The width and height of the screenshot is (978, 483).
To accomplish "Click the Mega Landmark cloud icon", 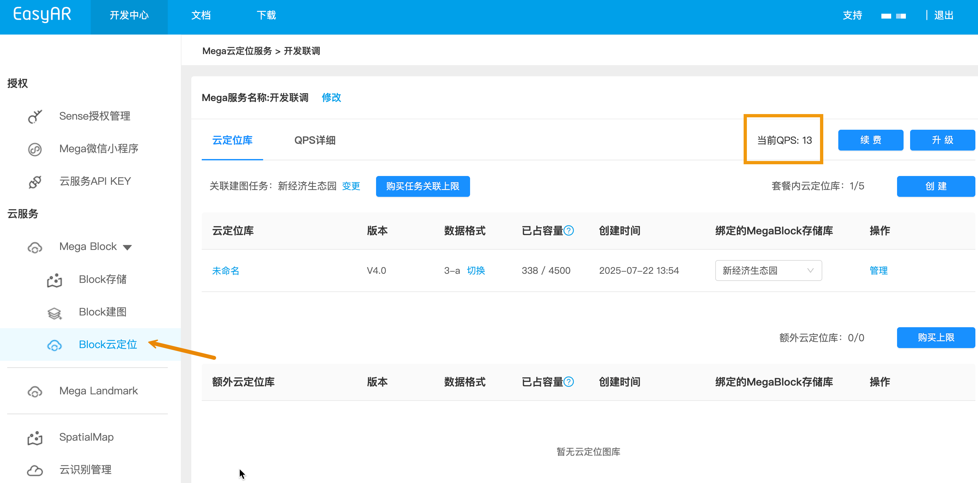I will pyautogui.click(x=35, y=391).
